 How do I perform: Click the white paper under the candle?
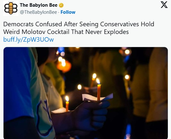97,97
